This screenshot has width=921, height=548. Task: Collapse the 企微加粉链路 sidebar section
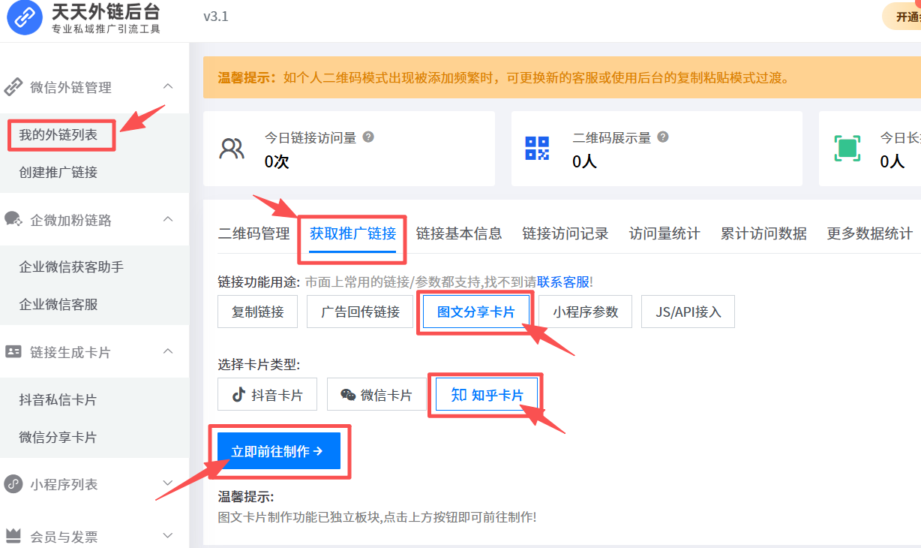(168, 220)
